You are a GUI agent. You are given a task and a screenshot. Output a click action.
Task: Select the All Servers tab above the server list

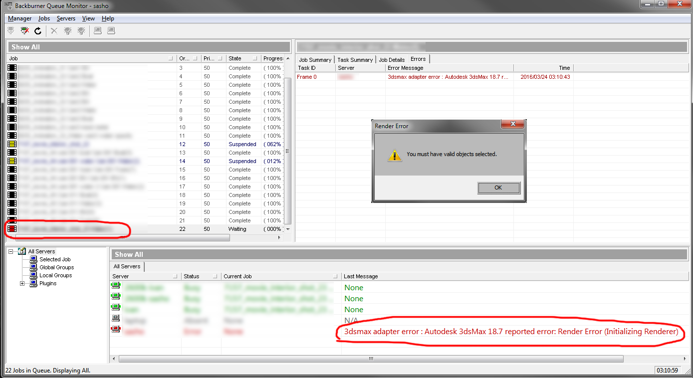127,266
